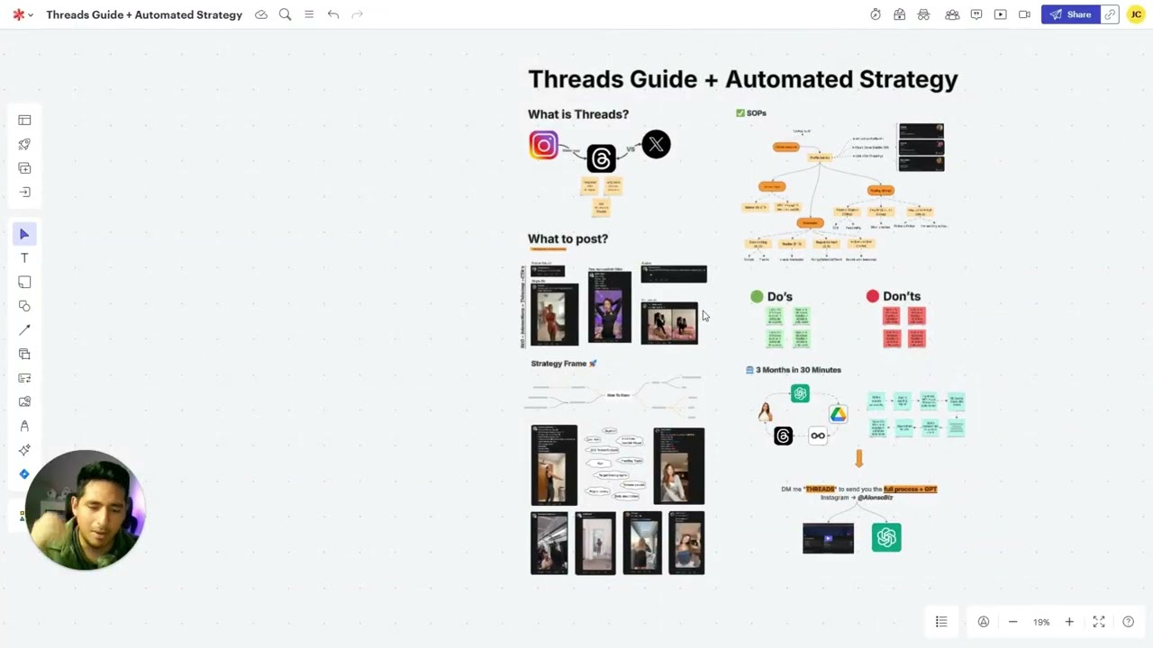
Task: Open the help question mark icon
Action: (x=1128, y=622)
